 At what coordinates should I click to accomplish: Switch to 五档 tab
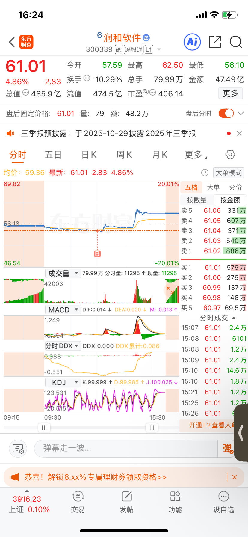point(191,187)
